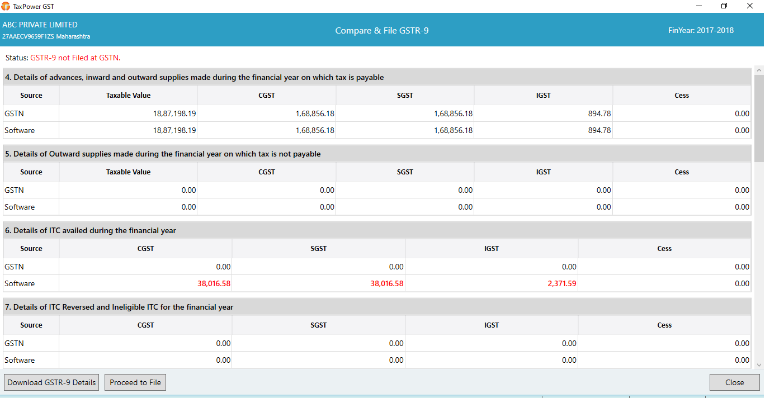Viewport: 765px width, 398px height.
Task: Click Download GSTR-9 Details button
Action: (51, 382)
